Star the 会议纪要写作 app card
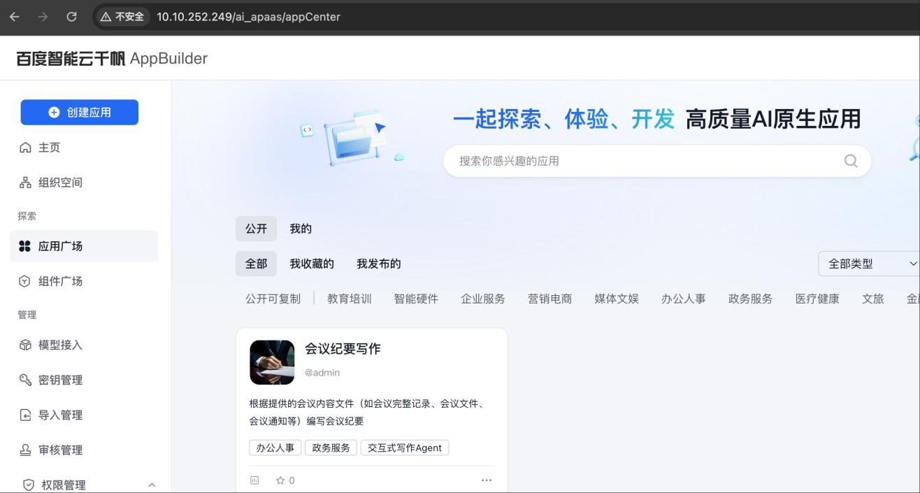920x493 pixels. click(281, 480)
